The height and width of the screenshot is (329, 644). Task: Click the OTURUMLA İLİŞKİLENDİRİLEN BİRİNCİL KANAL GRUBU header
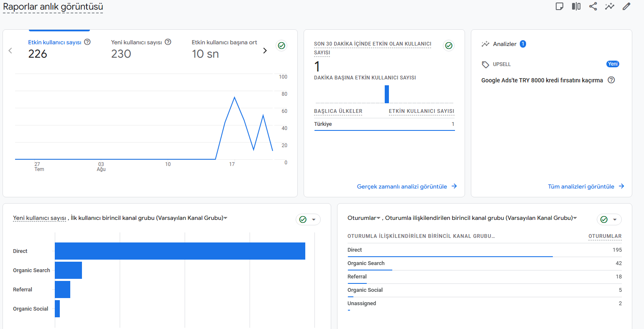421,236
